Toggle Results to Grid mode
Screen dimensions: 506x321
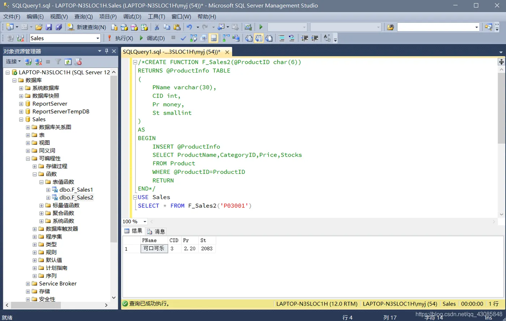[x=259, y=38]
